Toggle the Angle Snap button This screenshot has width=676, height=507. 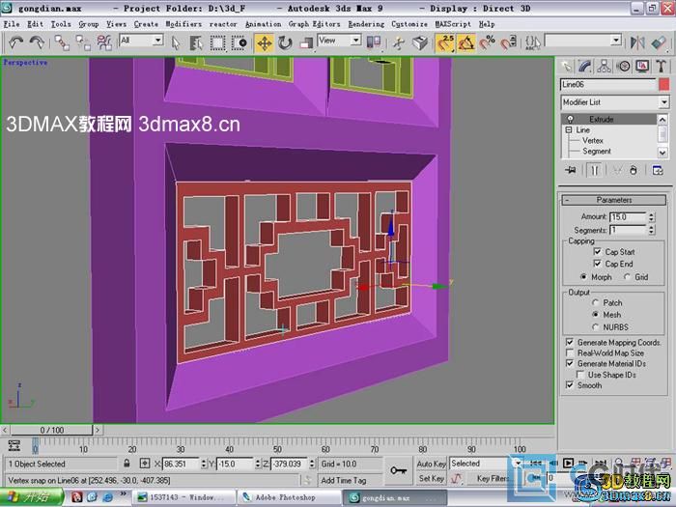click(x=466, y=42)
